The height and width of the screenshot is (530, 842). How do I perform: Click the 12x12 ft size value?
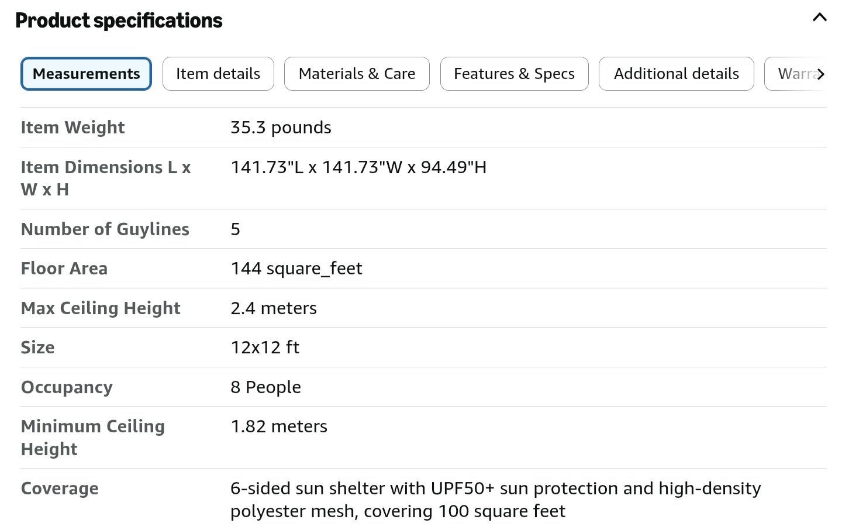tap(265, 347)
